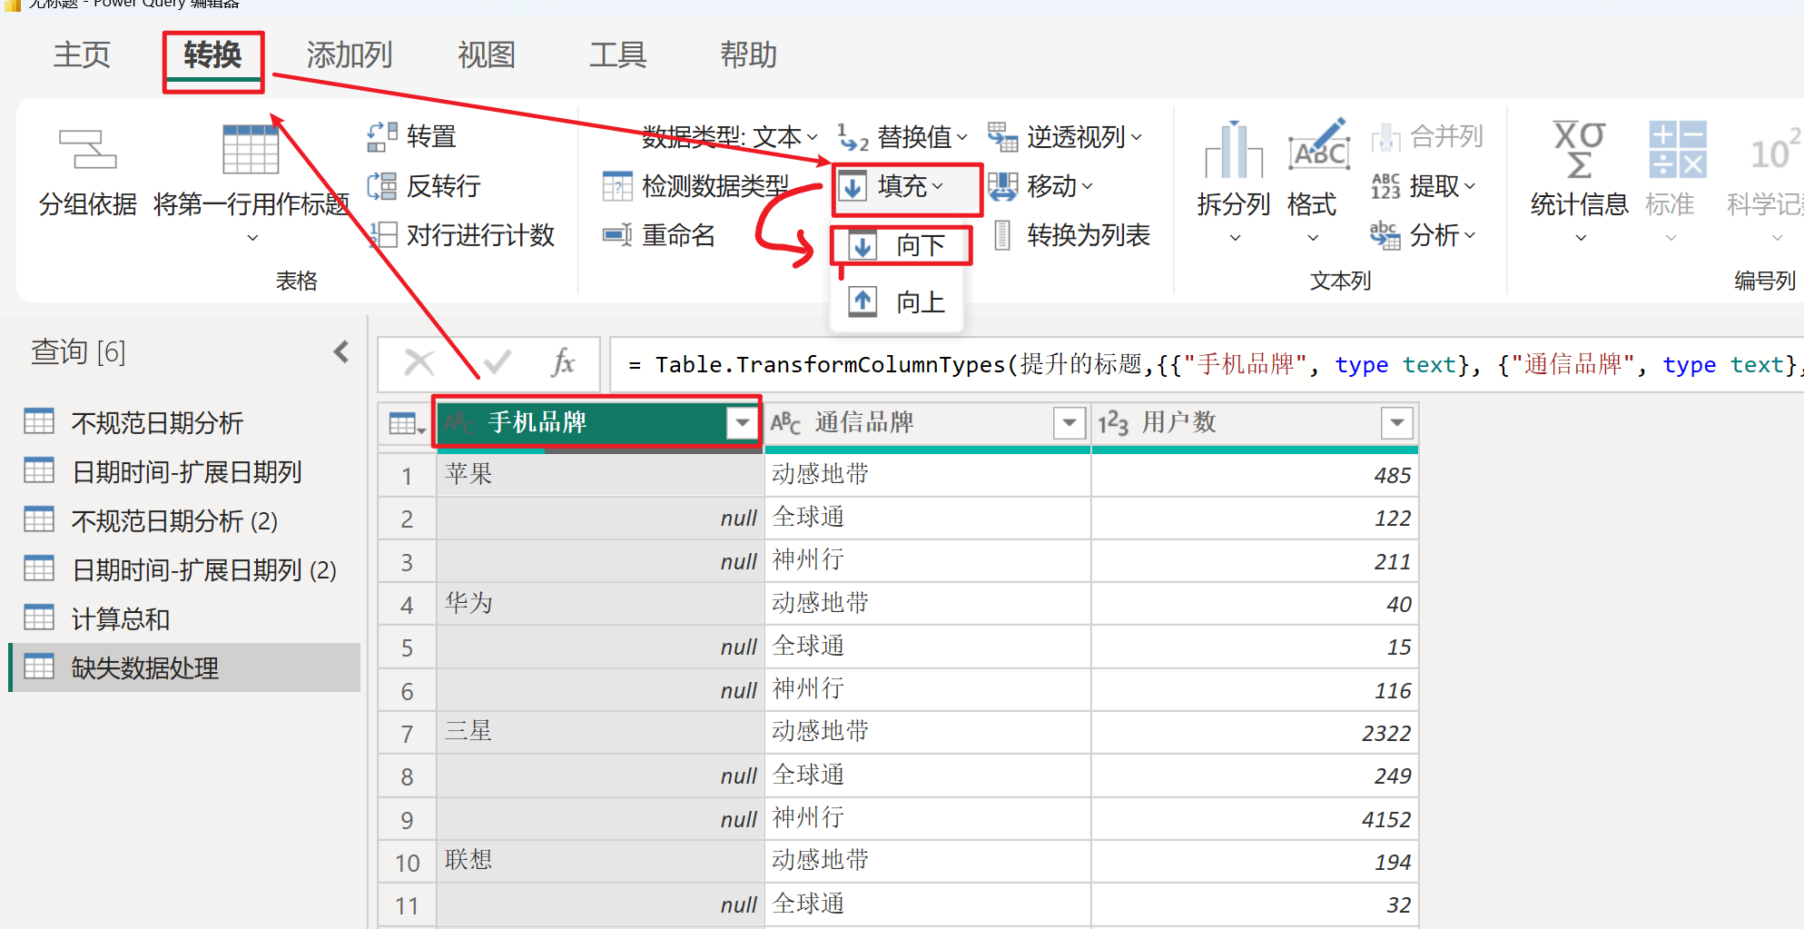The width and height of the screenshot is (1804, 929).
Task: Click Use First Row as Headers icon
Action: (x=251, y=151)
